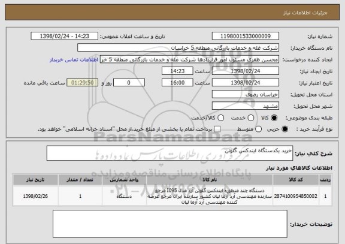
Task: Click the اطلاعات کالاهای مورد نیاز heading
Action: pyautogui.click(x=299, y=168)
